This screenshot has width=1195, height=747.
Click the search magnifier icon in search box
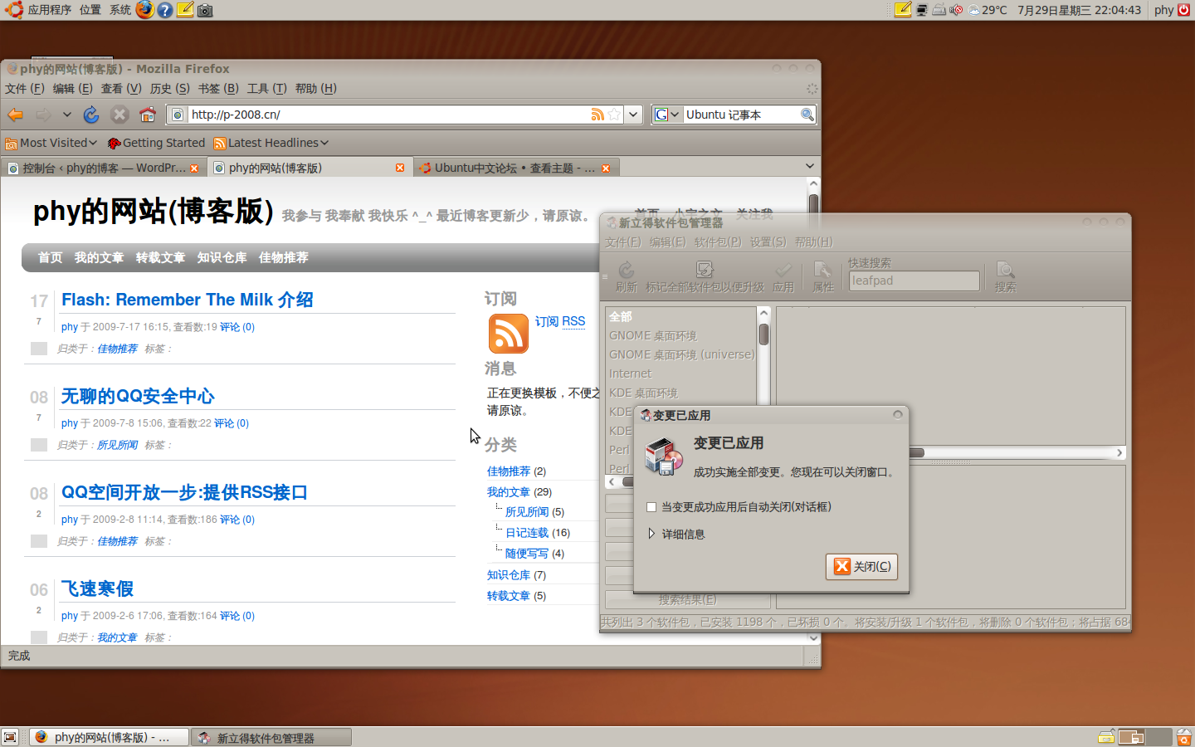(807, 115)
